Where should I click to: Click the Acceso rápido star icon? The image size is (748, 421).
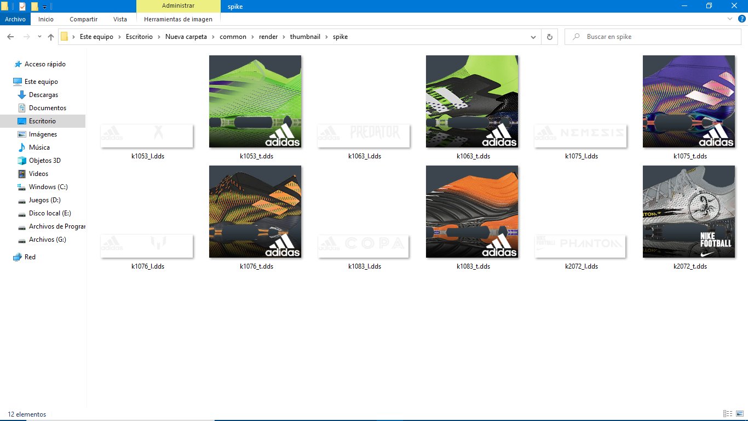point(18,64)
